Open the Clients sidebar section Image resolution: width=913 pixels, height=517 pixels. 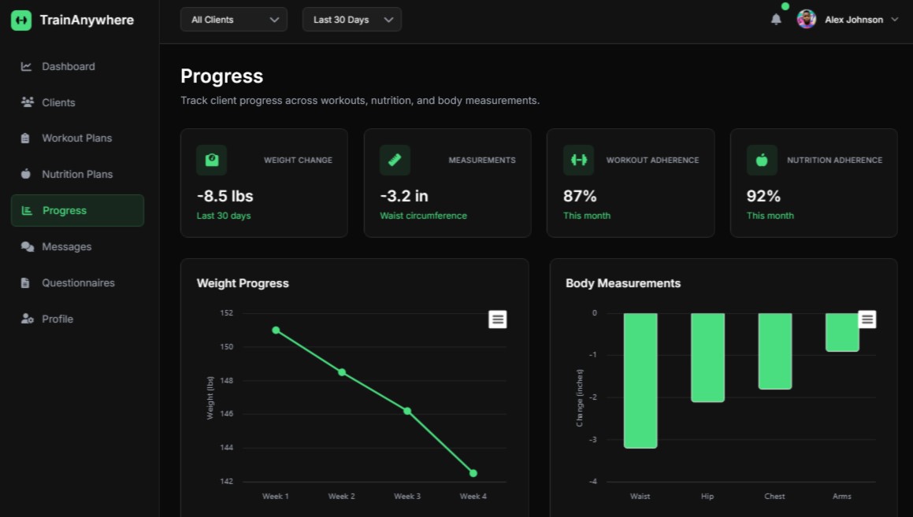[58, 102]
